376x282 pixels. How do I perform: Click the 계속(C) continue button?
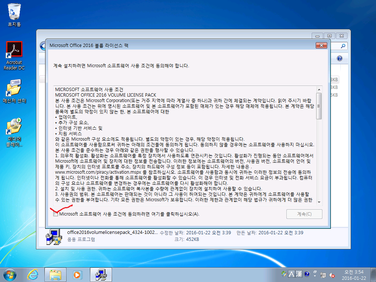(304, 214)
